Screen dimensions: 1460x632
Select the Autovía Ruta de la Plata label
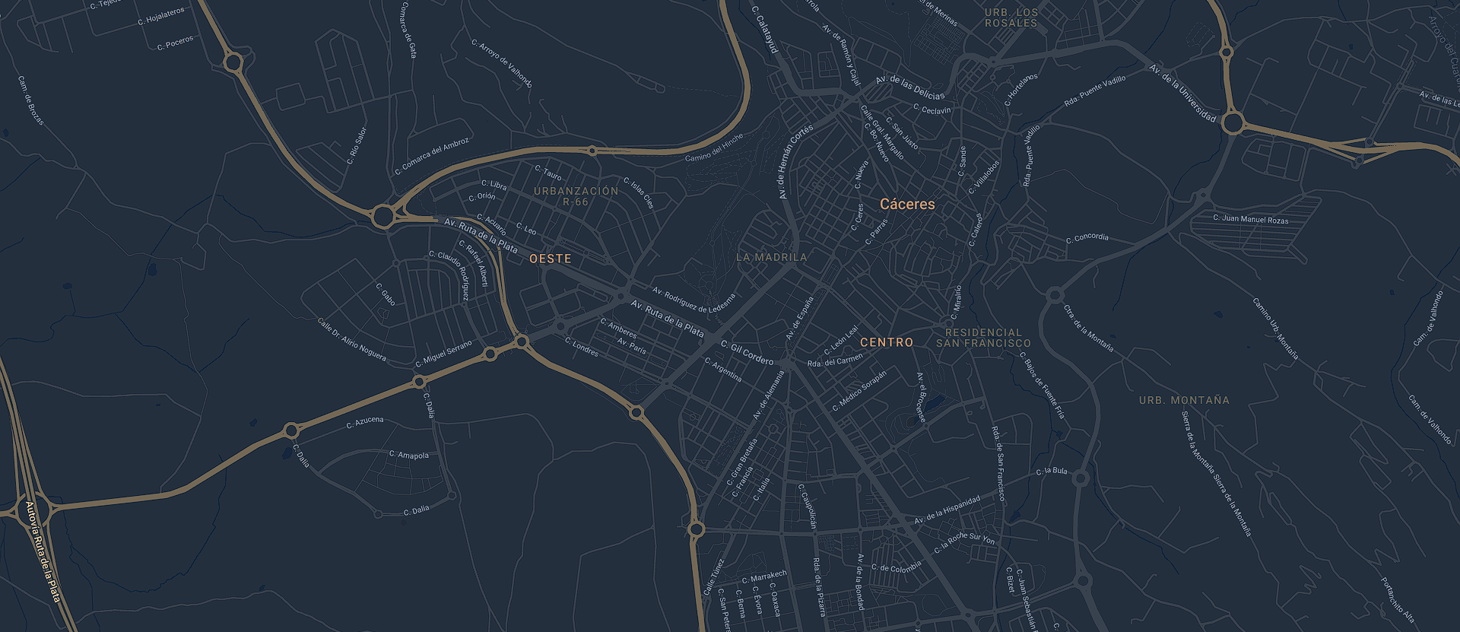click(x=43, y=551)
